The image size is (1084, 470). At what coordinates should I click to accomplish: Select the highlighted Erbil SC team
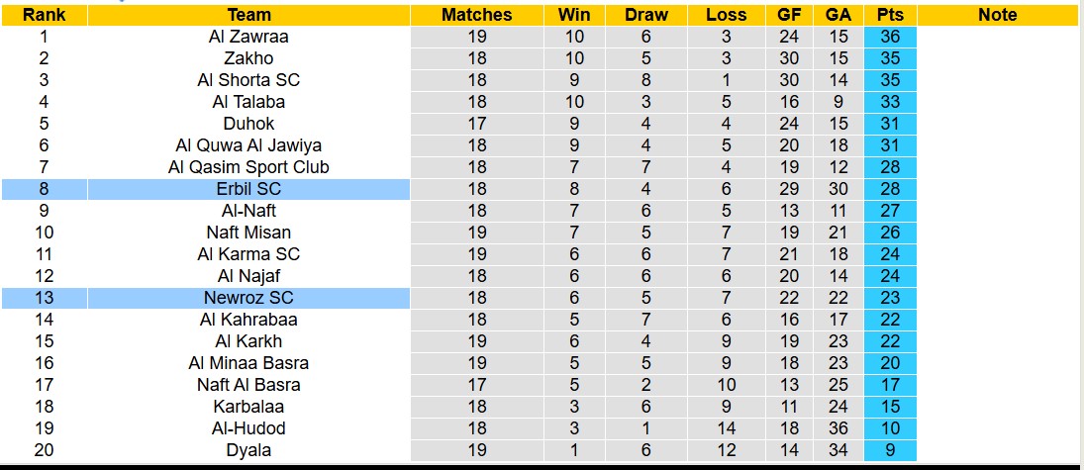(x=248, y=189)
